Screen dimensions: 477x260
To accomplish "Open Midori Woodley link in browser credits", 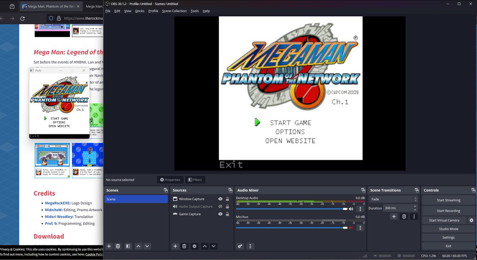I will pyautogui.click(x=59, y=217).
